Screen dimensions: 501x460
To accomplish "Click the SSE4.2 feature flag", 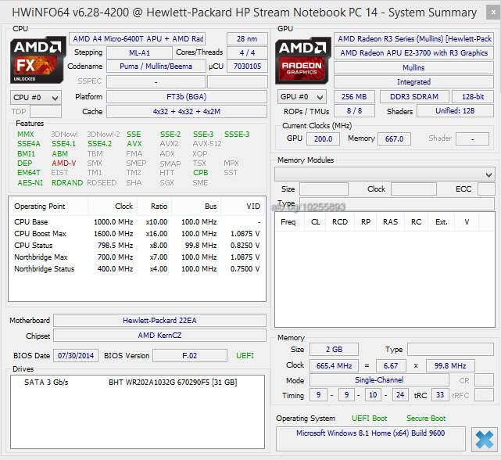I will coord(100,144).
